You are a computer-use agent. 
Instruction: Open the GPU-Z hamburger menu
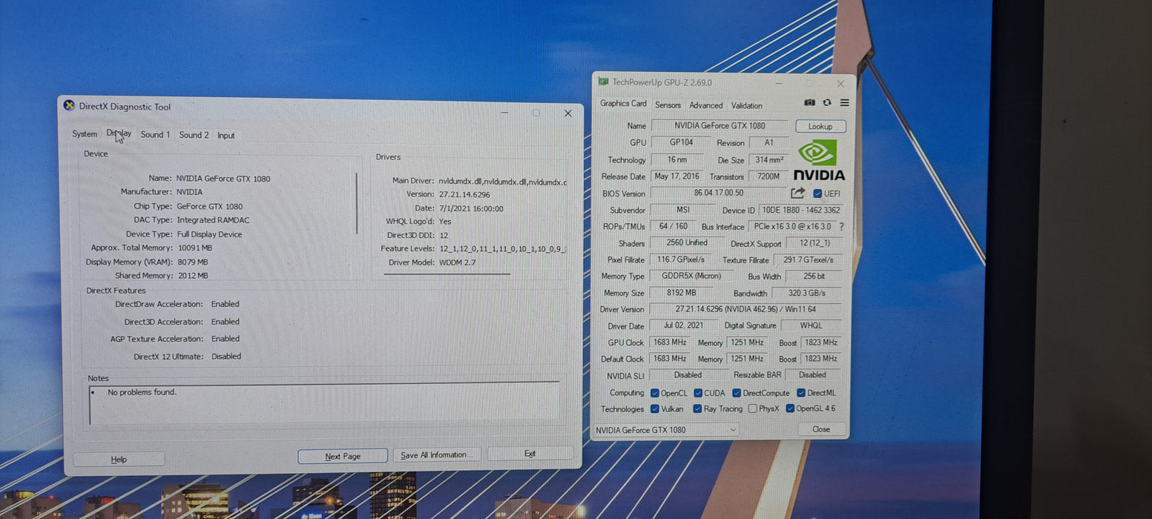point(844,103)
